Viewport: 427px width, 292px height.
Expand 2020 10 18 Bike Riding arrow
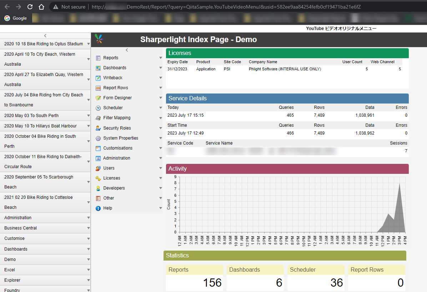(89, 44)
